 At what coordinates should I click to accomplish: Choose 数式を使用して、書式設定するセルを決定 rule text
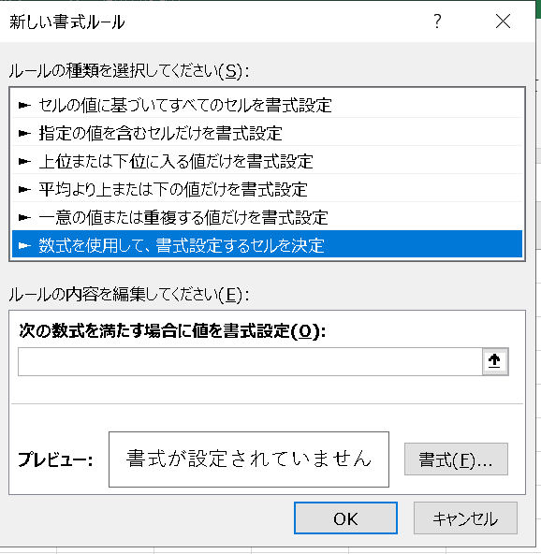[182, 245]
